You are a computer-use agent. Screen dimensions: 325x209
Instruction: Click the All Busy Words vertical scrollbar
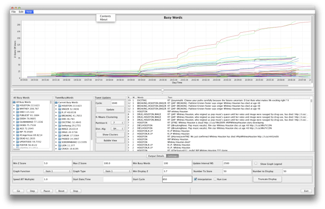(x=51, y=102)
